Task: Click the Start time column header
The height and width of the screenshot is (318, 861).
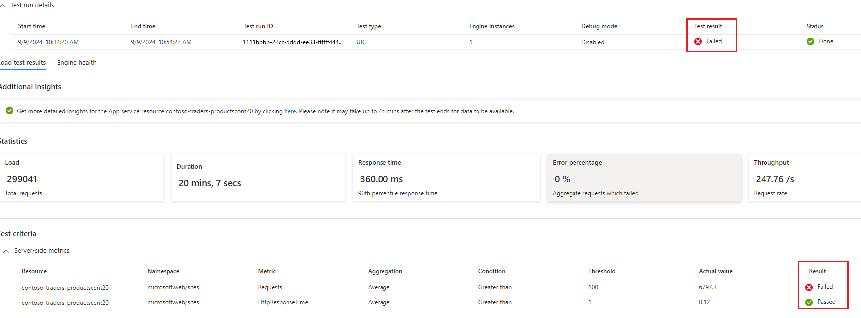Action: tap(31, 26)
